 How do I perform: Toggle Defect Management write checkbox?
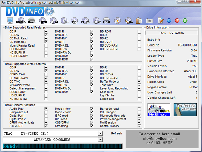[46, 88]
